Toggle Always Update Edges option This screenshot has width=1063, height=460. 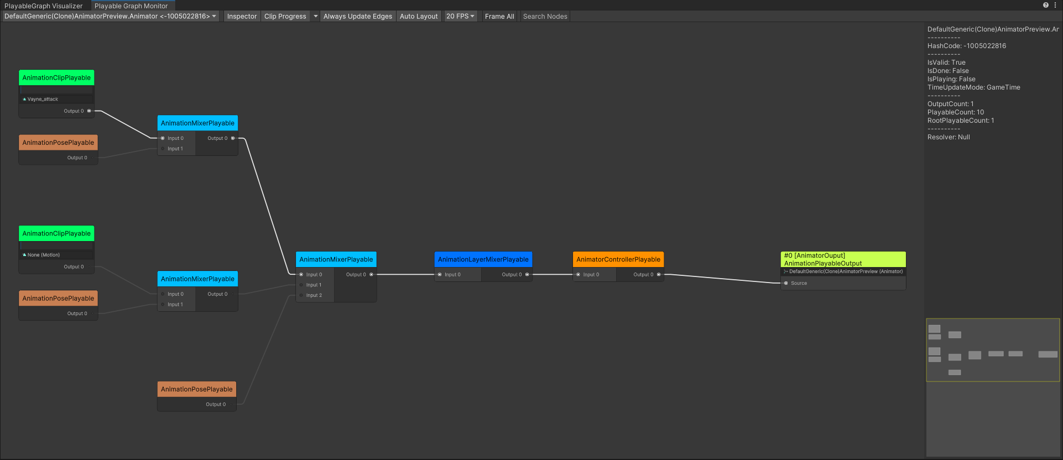pyautogui.click(x=357, y=17)
